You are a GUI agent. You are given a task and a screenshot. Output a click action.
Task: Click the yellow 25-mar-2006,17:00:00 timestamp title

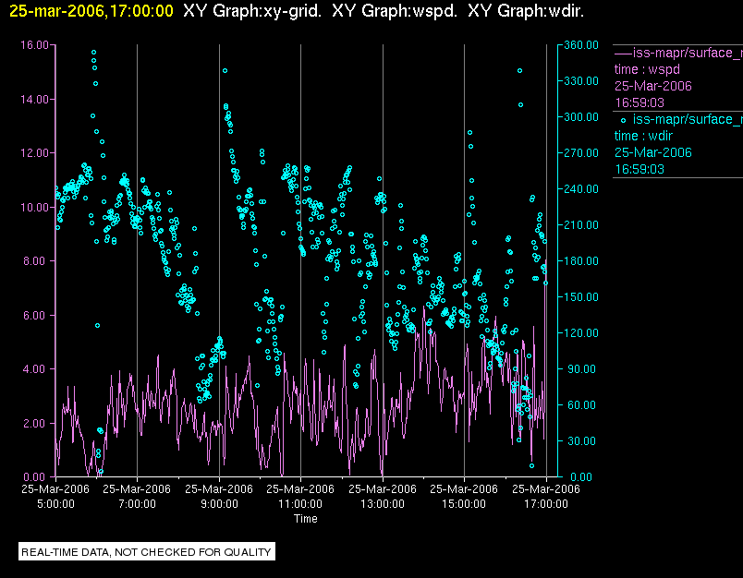tap(91, 11)
